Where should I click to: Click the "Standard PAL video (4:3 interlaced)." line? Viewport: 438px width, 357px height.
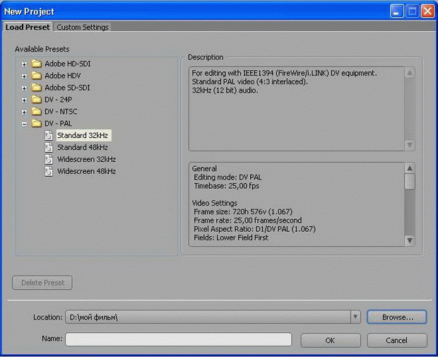(x=249, y=81)
